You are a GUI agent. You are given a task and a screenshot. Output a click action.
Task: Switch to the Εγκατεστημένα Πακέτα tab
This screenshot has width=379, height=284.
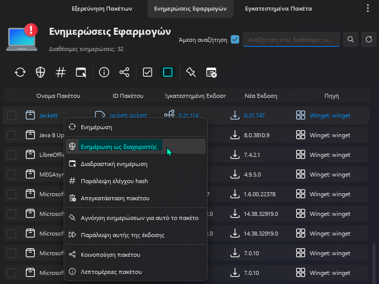[x=278, y=9]
